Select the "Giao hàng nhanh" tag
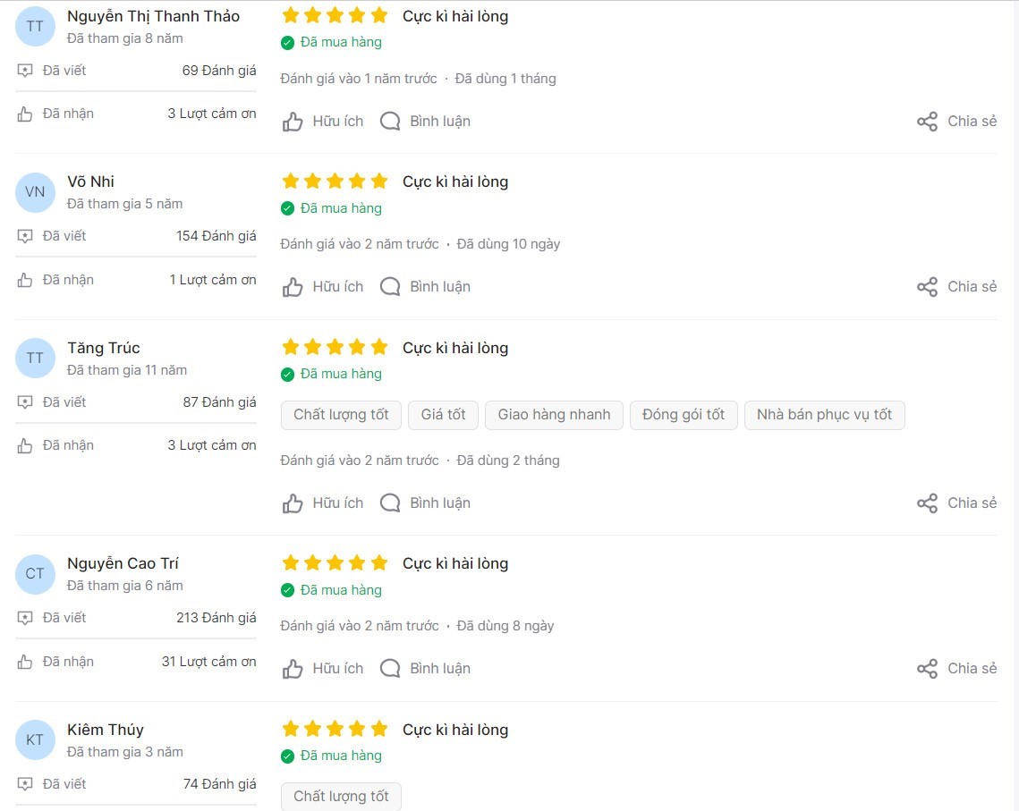Image resolution: width=1019 pixels, height=811 pixels. [554, 415]
